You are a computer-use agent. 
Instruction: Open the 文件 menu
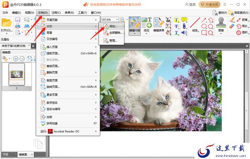point(5,12)
